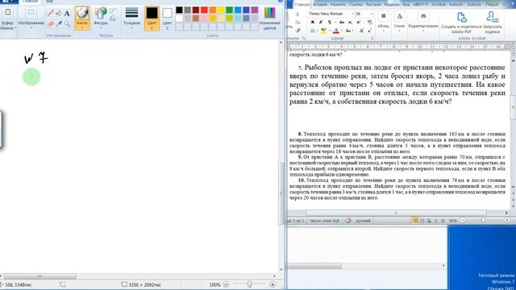
Task: Click Word zoom percentage 90%
Action: coord(453,221)
